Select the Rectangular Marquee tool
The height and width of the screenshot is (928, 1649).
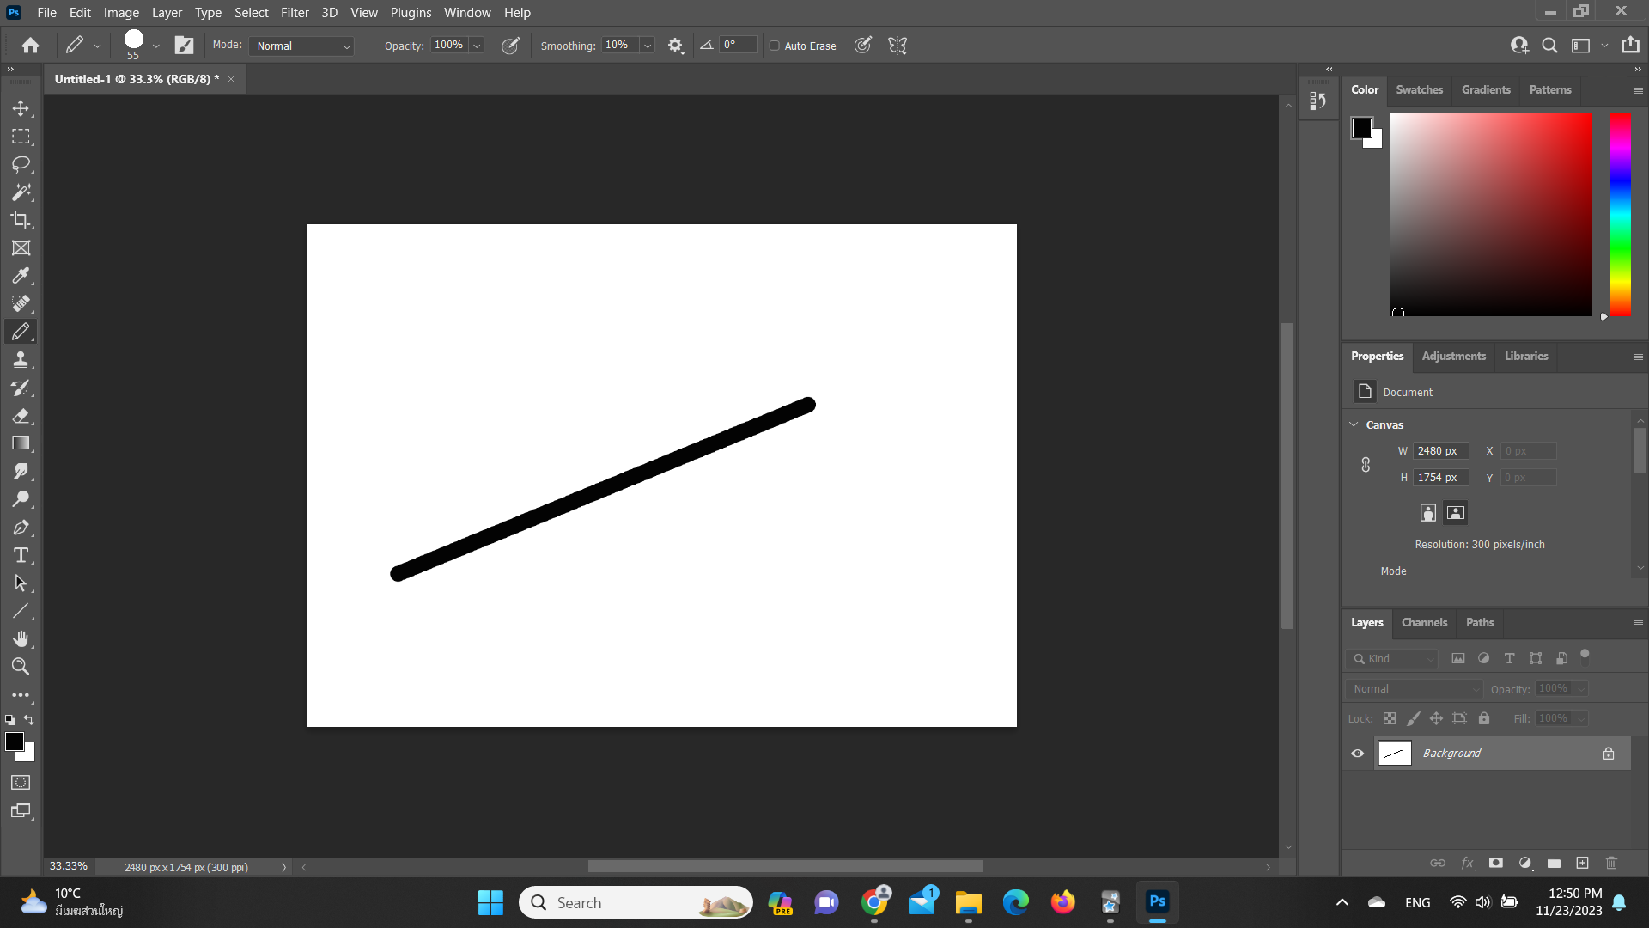[x=21, y=137]
